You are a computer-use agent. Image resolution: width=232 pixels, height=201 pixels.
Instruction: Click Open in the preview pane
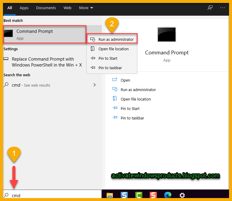coord(125,80)
